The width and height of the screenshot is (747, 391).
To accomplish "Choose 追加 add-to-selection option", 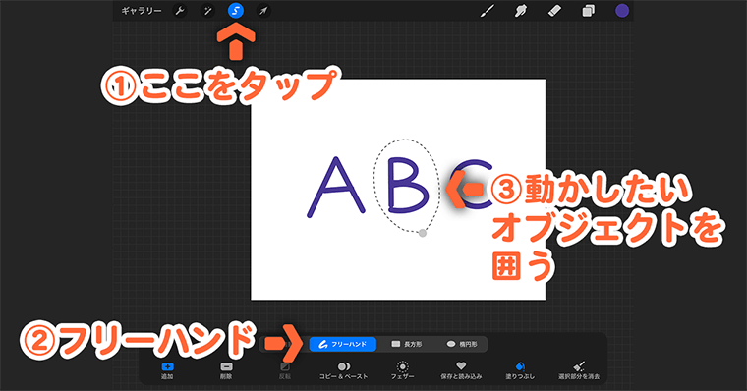I will click(167, 371).
